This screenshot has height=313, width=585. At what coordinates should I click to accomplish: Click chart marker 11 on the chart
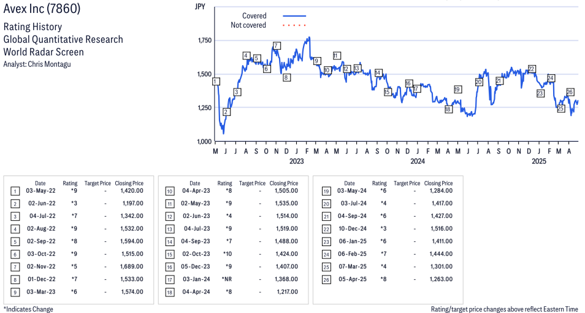point(336,56)
